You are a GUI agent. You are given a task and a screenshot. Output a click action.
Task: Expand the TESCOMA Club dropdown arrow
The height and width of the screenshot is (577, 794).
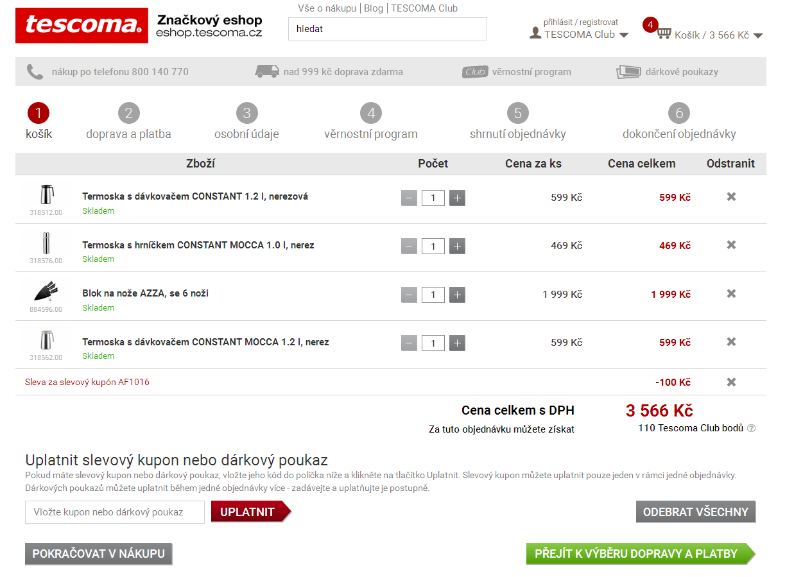tap(624, 35)
